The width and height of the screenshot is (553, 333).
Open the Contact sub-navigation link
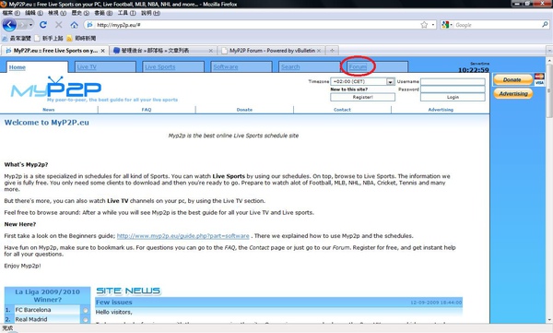[342, 110]
